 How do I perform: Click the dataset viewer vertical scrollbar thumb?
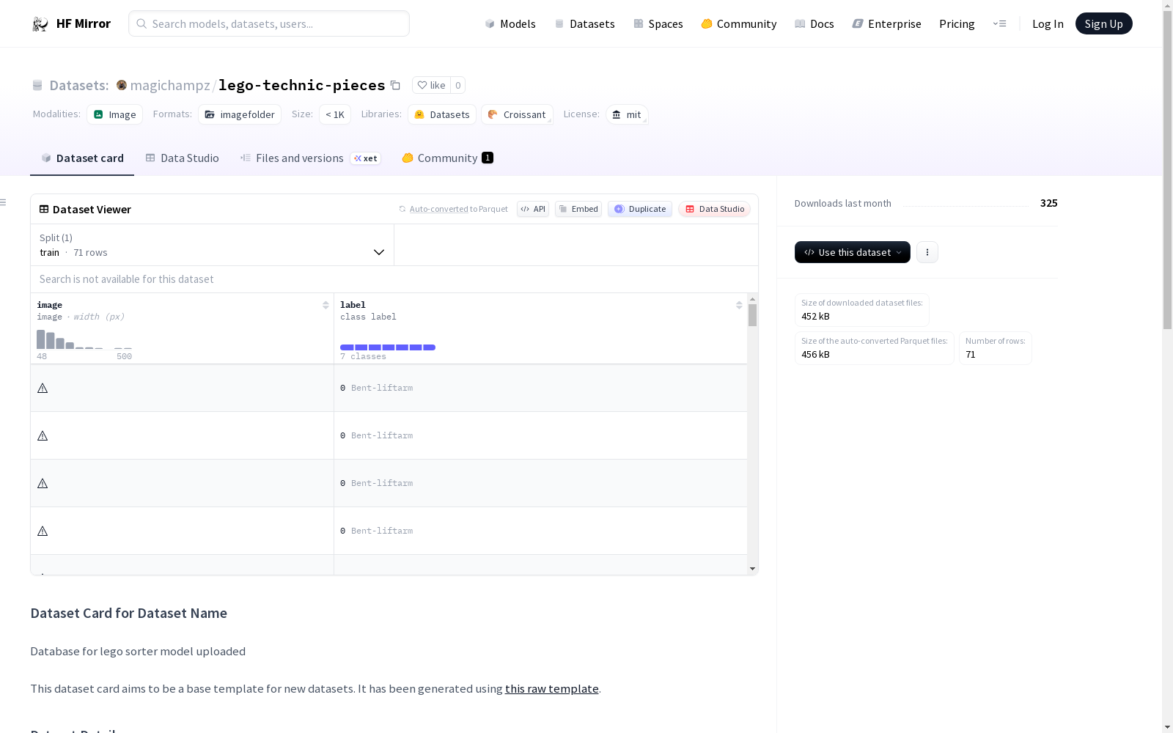pyautogui.click(x=752, y=315)
